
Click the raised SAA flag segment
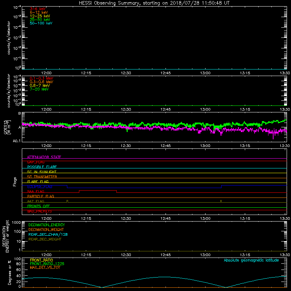click(98, 190)
